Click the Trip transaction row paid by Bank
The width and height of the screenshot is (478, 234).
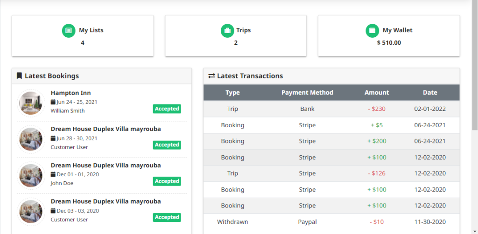click(331, 109)
